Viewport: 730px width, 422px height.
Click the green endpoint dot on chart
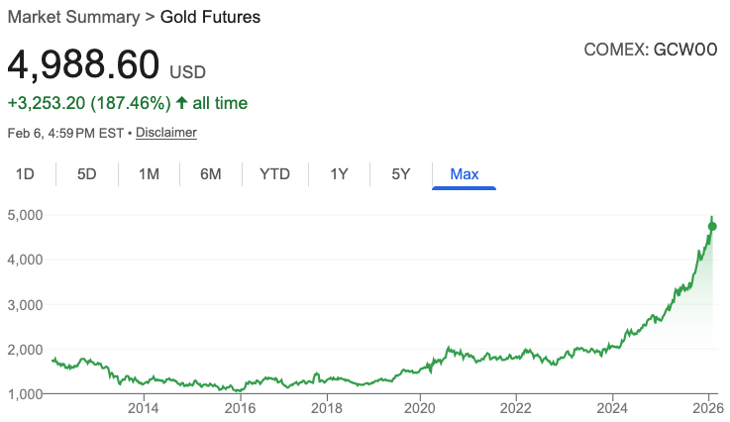712,227
